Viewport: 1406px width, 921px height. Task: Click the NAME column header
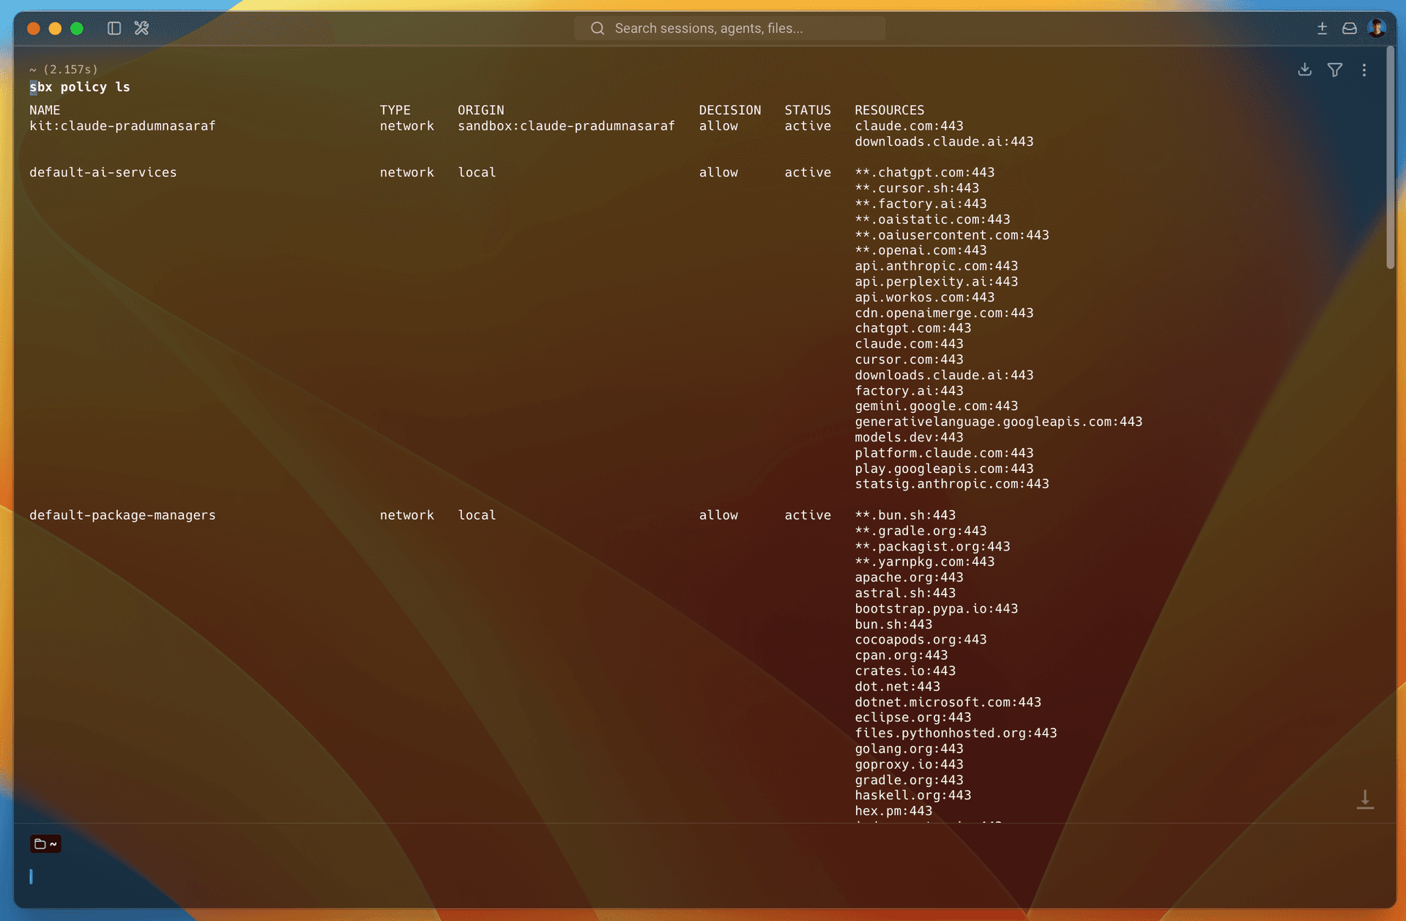click(45, 110)
